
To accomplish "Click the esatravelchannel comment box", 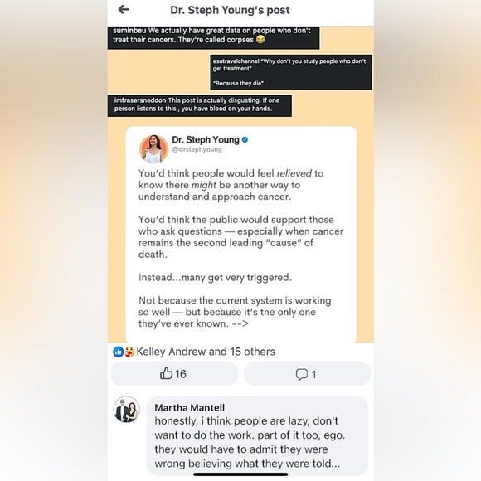I will [x=291, y=72].
